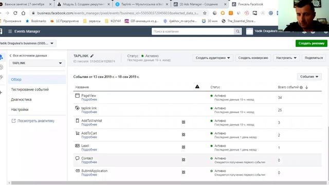Click the SubmitApplication envelope icon
The height and width of the screenshot is (185, 329).
pos(78,171)
